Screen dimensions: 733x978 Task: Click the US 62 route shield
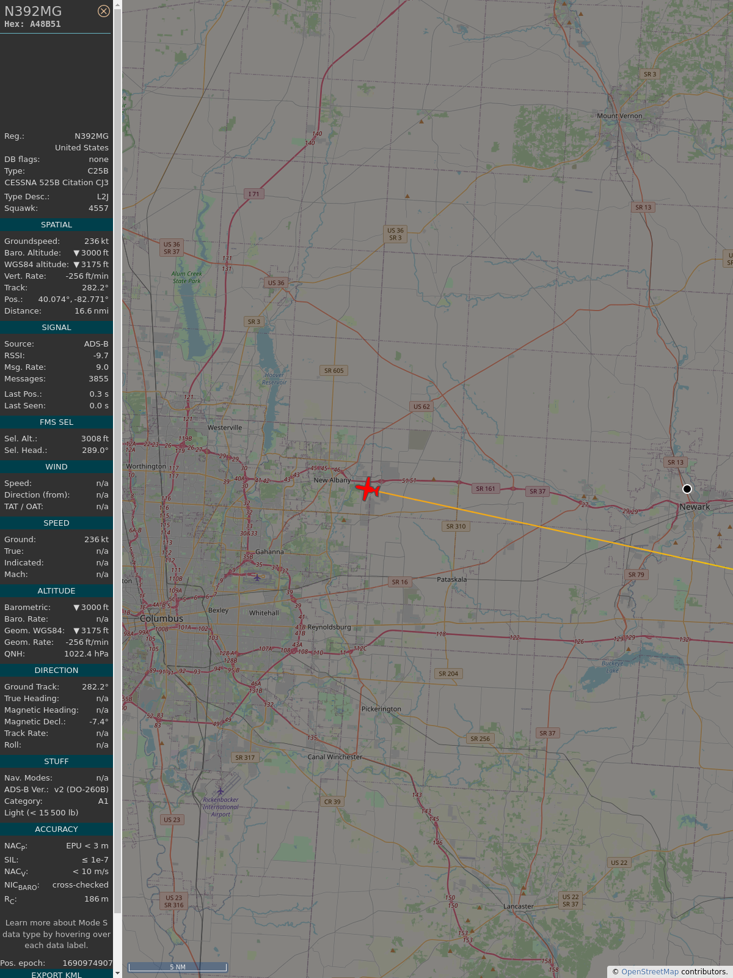coord(421,406)
